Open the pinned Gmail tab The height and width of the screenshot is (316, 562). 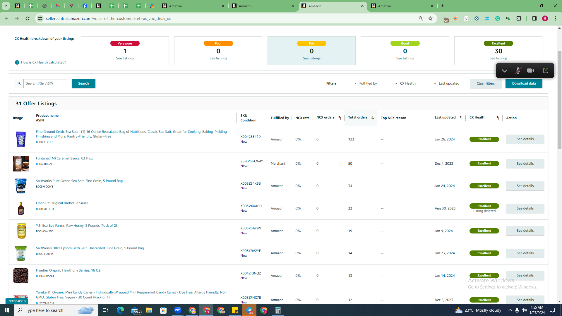(x=58, y=6)
